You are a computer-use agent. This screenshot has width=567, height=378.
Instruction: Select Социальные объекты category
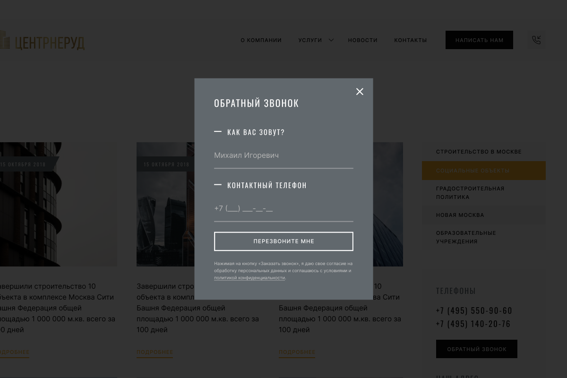[473, 171]
